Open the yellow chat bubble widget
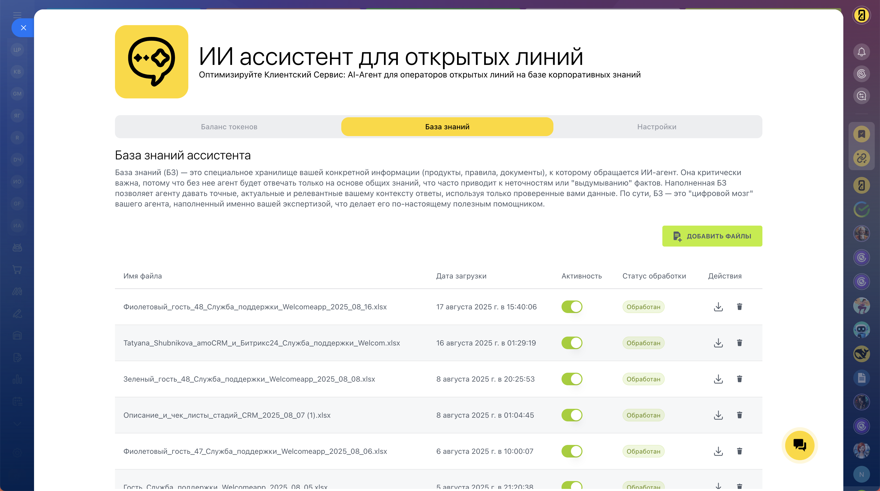This screenshot has width=880, height=491. [799, 445]
